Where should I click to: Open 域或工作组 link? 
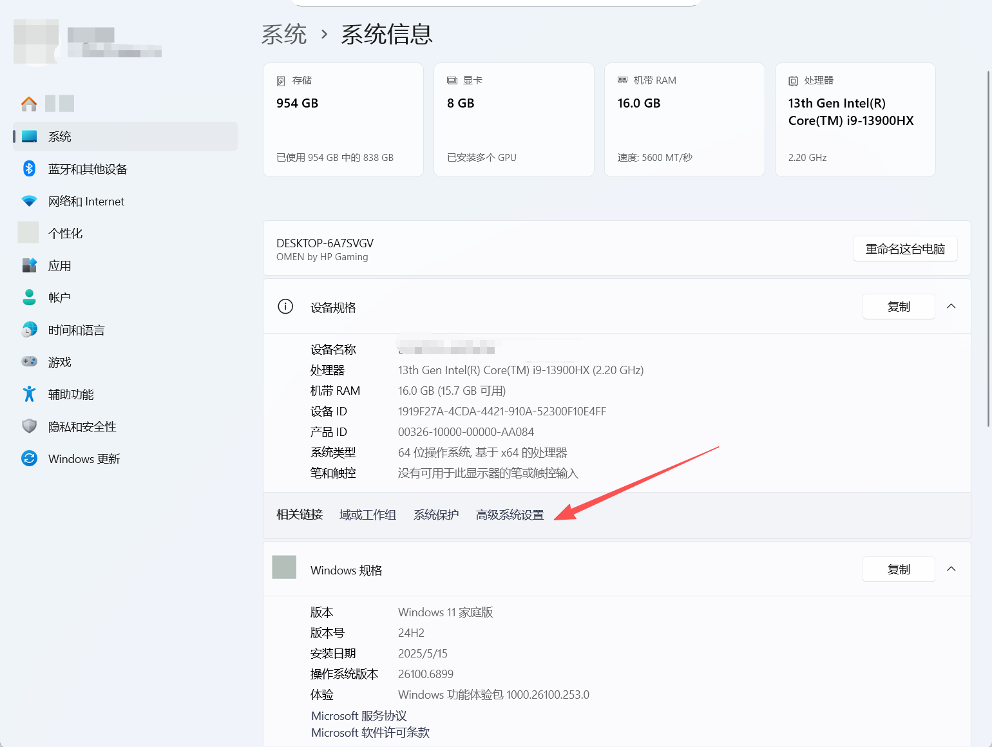click(x=368, y=515)
